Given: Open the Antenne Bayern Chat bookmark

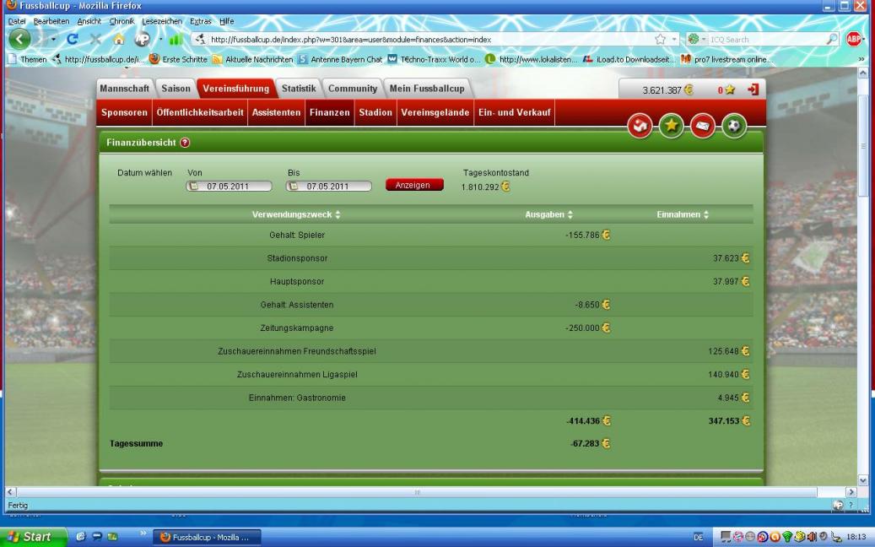Looking at the screenshot, I should (x=340, y=59).
